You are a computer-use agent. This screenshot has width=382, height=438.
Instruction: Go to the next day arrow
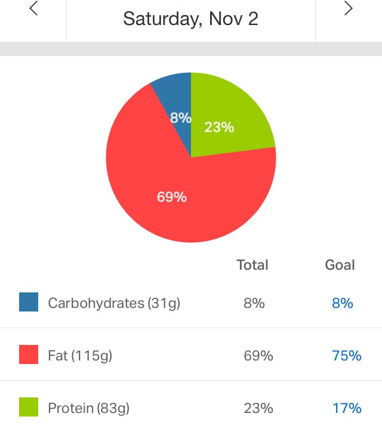[x=349, y=9]
